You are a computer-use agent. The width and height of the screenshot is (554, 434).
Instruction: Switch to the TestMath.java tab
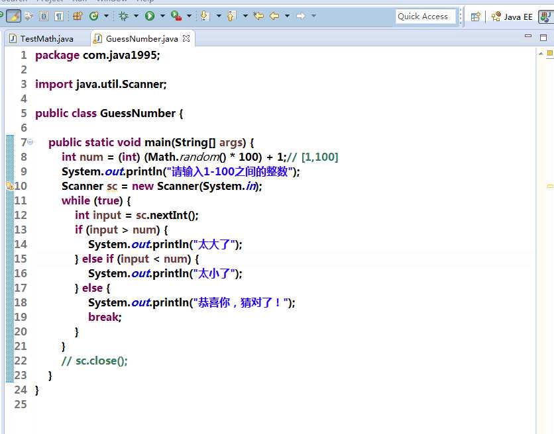pos(42,39)
